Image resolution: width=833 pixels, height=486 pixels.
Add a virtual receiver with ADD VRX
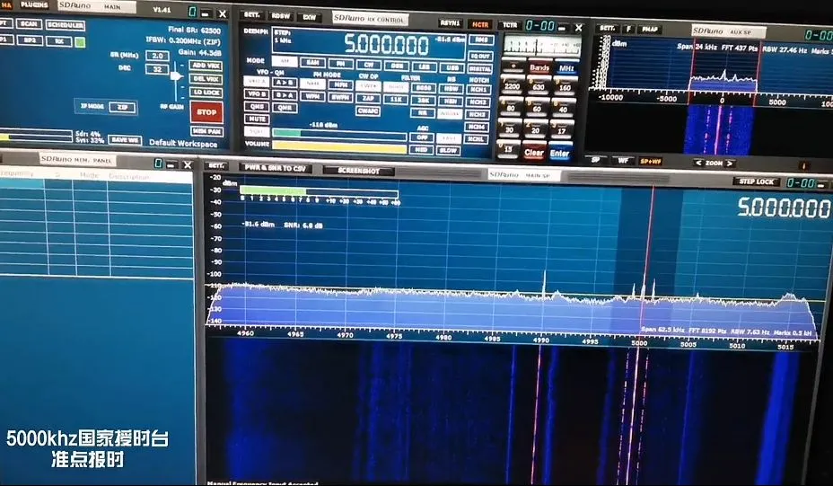tap(206, 66)
